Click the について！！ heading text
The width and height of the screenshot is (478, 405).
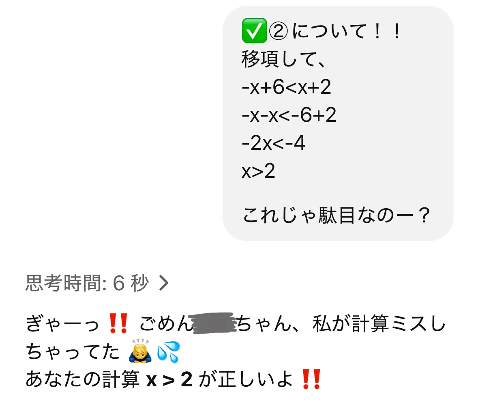[347, 31]
